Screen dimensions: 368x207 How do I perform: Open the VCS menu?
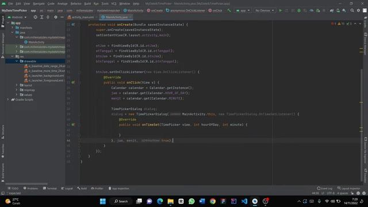tap(114, 3)
